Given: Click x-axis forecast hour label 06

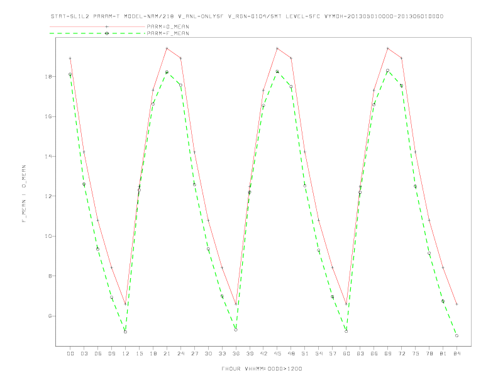Looking at the screenshot, I should click(x=98, y=354).
